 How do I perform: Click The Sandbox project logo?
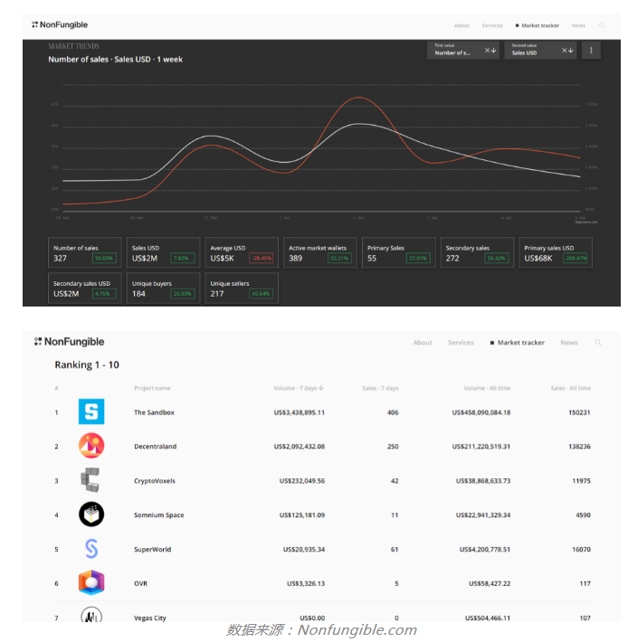click(91, 412)
